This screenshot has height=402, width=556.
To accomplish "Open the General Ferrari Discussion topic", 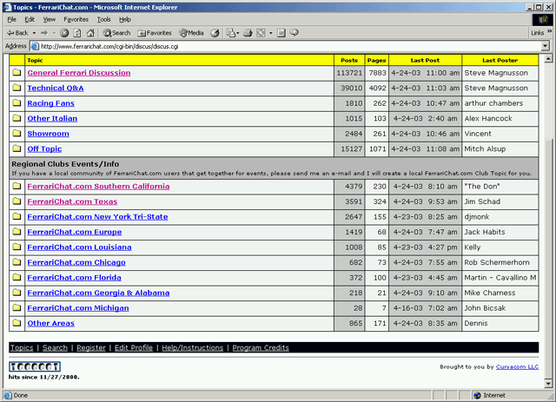I will click(79, 73).
